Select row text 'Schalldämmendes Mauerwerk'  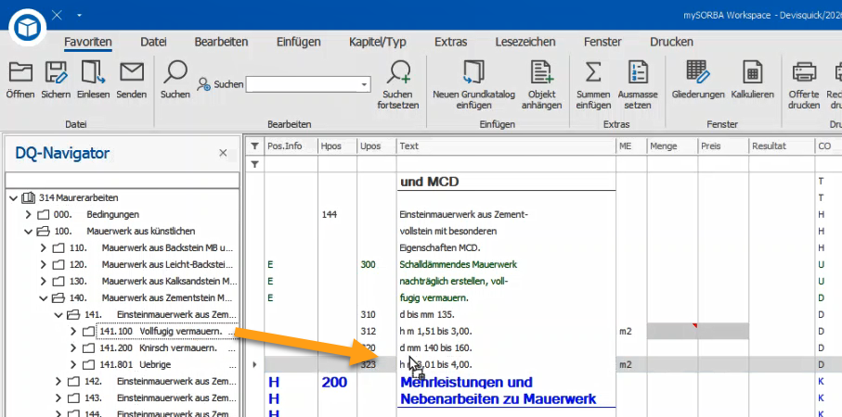tap(458, 265)
